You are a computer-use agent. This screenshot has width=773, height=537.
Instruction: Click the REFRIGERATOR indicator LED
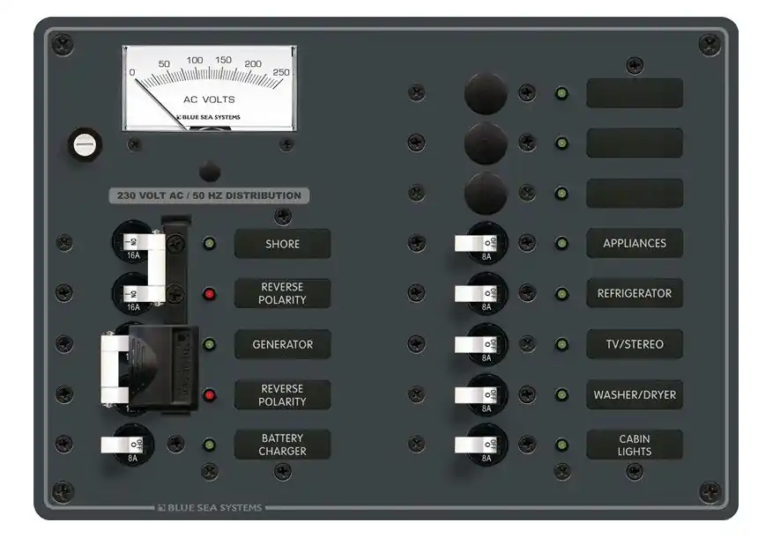(x=561, y=294)
